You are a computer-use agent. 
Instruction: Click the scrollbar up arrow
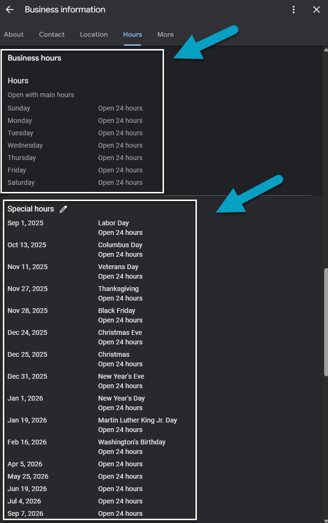click(x=326, y=50)
